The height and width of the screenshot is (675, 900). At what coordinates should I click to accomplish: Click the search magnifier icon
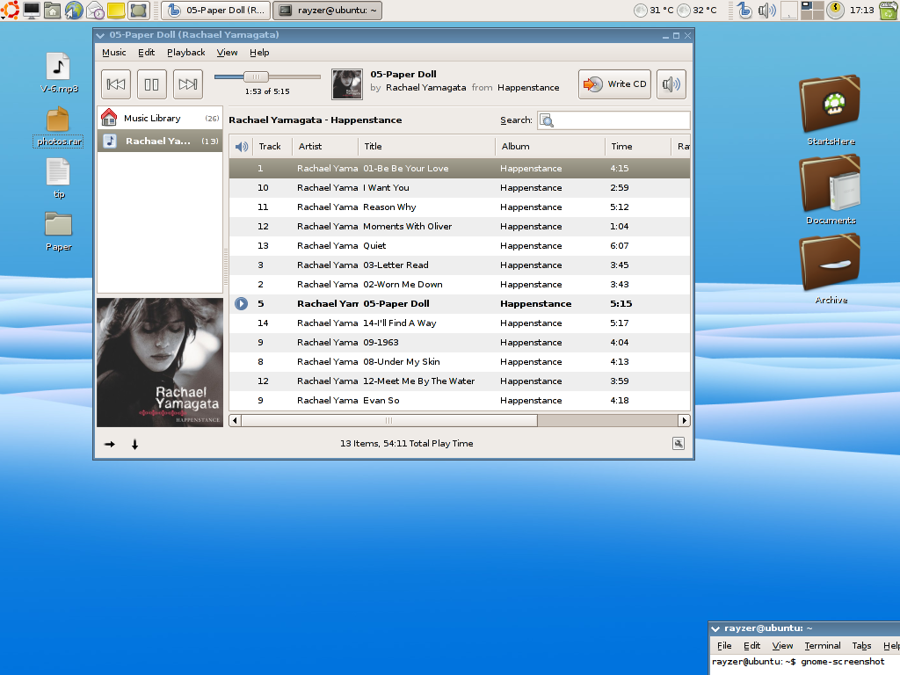(x=547, y=120)
